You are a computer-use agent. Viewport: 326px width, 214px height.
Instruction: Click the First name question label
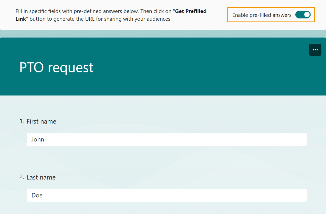click(x=41, y=121)
